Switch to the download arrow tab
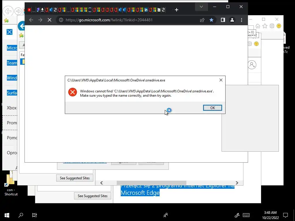Viewport: 295px width, 221px height. pos(42,10)
